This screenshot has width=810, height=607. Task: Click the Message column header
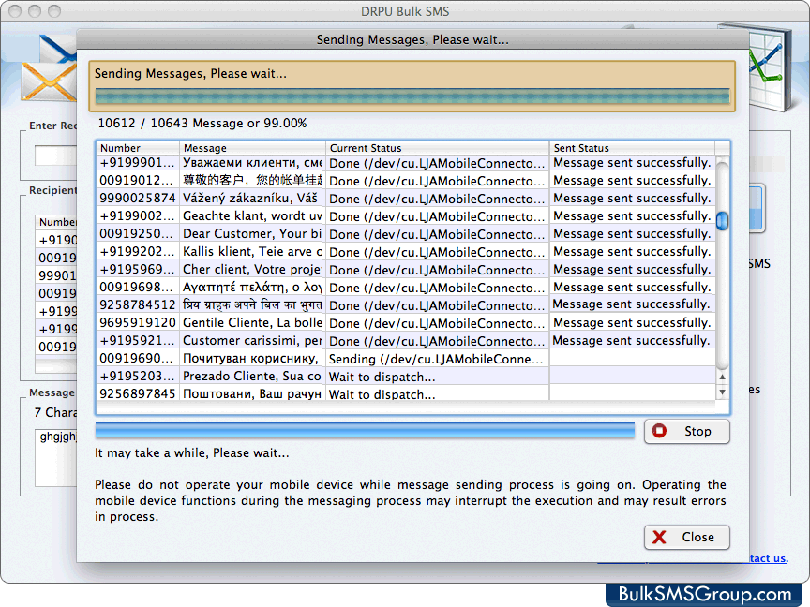252,148
